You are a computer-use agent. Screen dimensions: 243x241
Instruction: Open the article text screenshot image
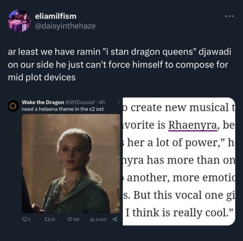(x=179, y=161)
